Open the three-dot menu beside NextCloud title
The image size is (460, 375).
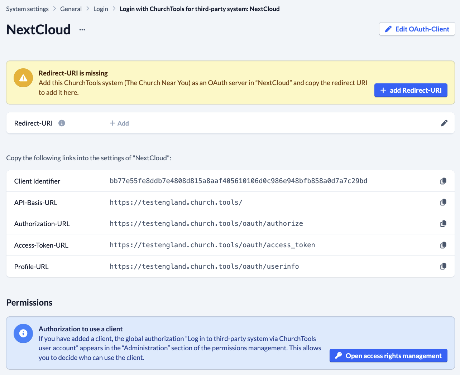click(x=82, y=30)
